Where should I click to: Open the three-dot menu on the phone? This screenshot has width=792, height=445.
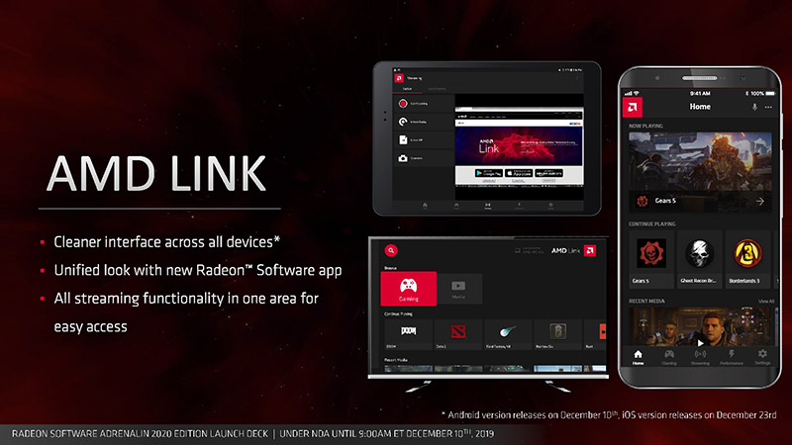point(768,107)
